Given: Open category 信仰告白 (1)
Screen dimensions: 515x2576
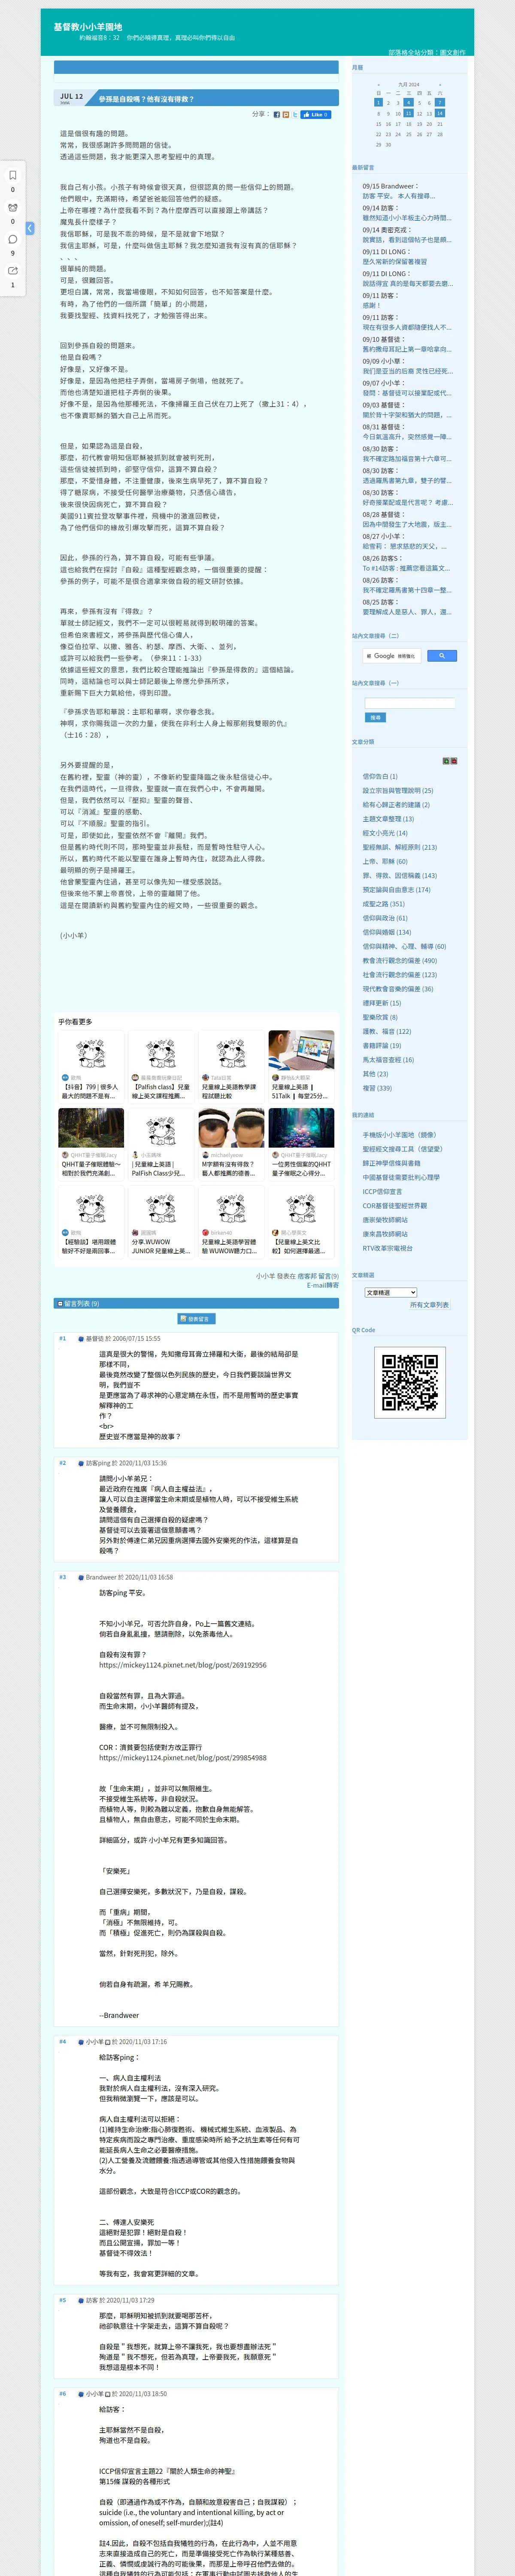Looking at the screenshot, I should pos(380,776).
